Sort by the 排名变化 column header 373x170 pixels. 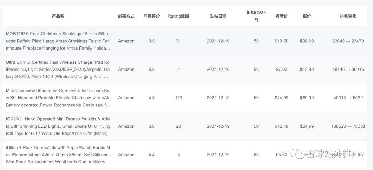348,16
